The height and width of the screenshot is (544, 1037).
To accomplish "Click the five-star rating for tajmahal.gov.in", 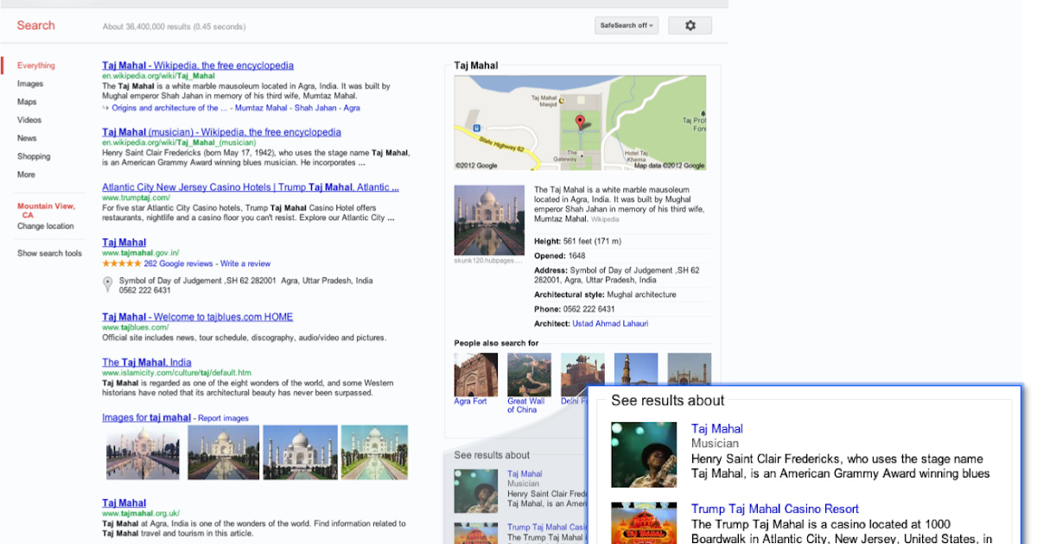I will 121,263.
